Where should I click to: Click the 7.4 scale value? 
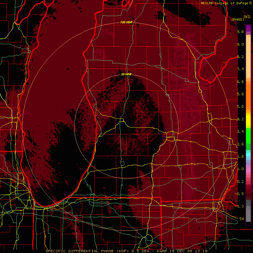pos(240,69)
